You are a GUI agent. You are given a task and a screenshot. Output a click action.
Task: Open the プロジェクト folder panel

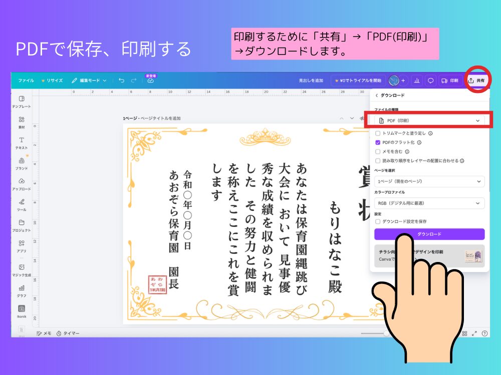[x=22, y=225]
